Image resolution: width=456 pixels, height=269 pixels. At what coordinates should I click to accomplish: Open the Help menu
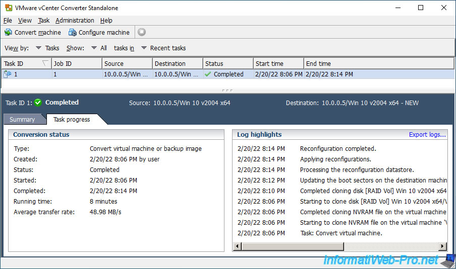pyautogui.click(x=106, y=20)
